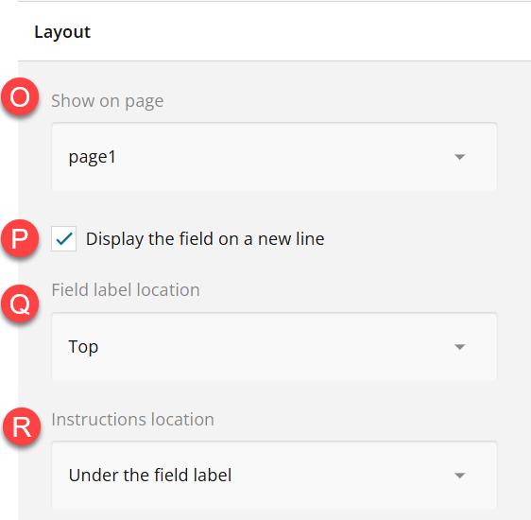
Task: Click the Show on page label
Action: (108, 101)
